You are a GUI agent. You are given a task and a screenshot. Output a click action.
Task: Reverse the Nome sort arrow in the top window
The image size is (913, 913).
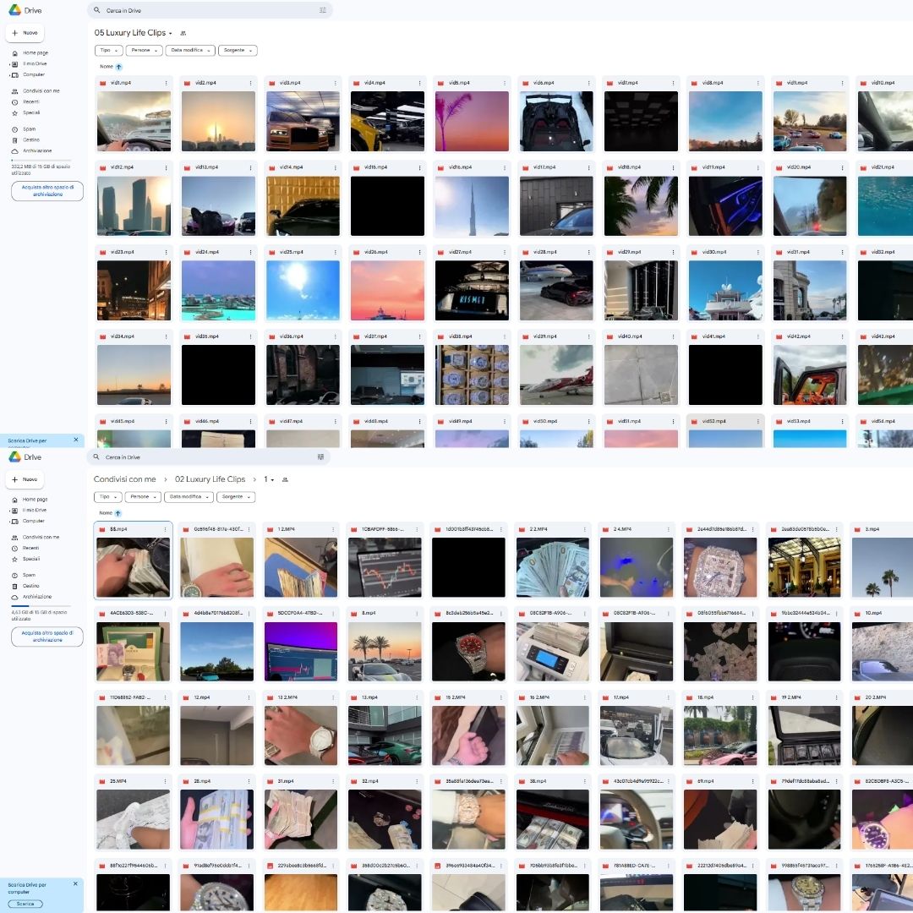pyautogui.click(x=118, y=66)
